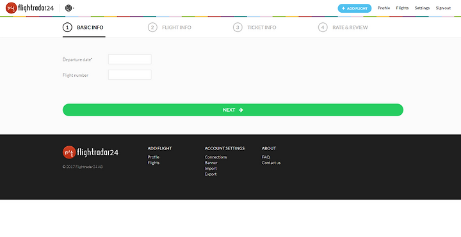
Task: Open the FAQ footer link
Action: pos(266,157)
